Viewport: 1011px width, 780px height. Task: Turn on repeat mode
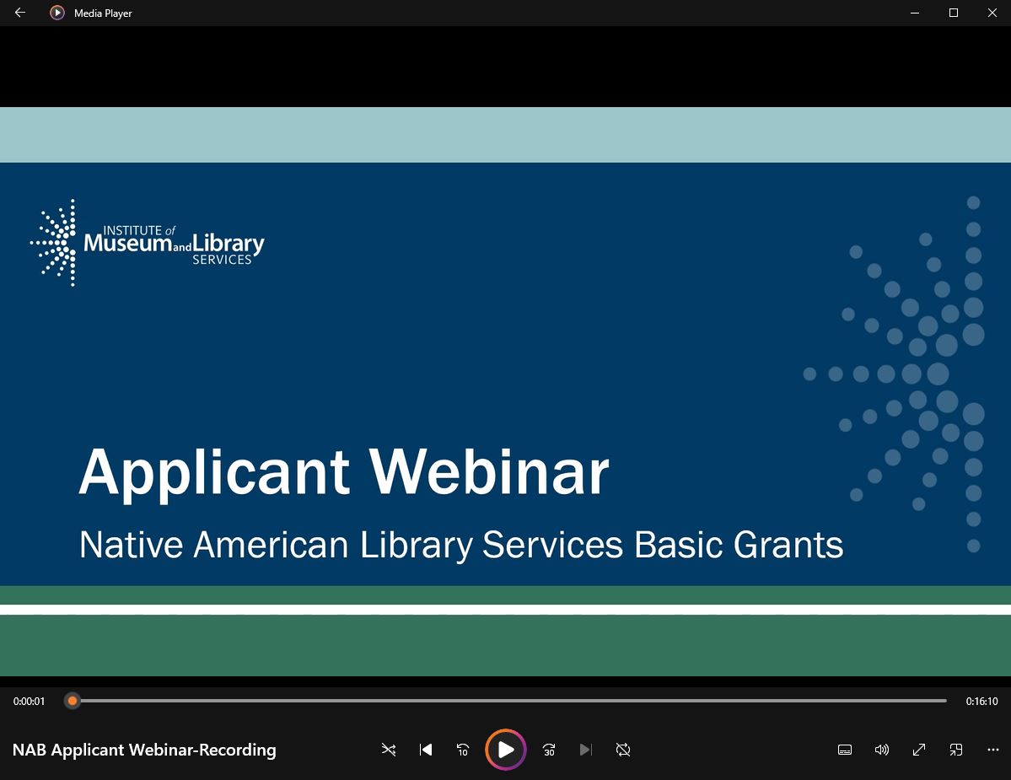tap(623, 750)
